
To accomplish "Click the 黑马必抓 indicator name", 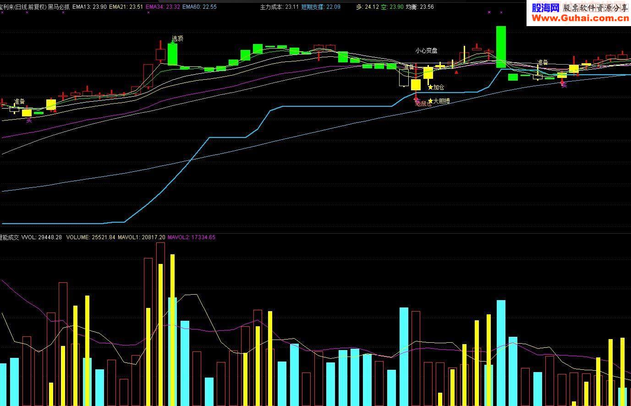I will 59,7.
